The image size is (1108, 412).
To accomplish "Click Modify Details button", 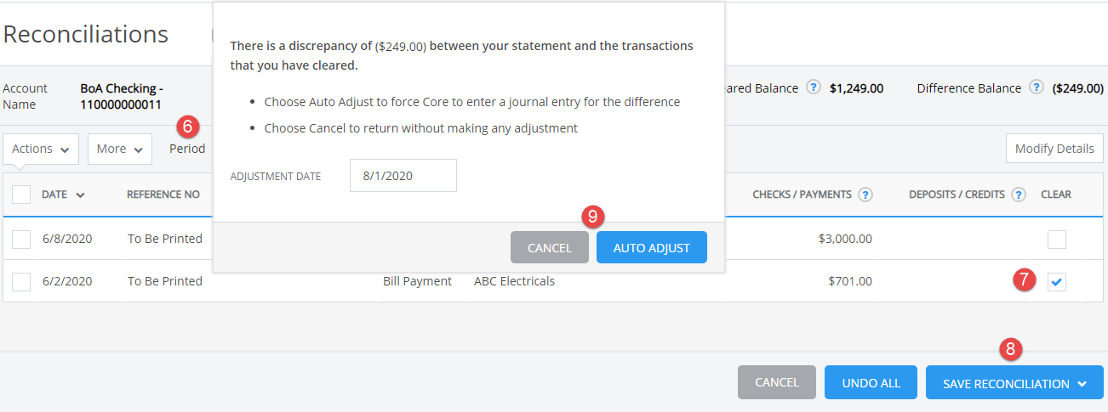I will [x=1054, y=149].
